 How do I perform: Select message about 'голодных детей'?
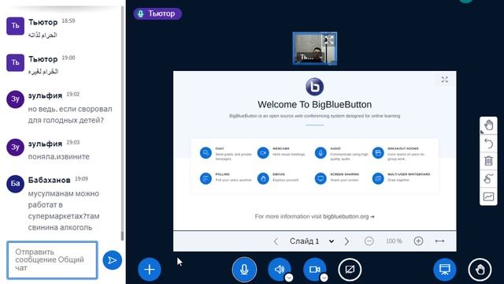point(70,114)
